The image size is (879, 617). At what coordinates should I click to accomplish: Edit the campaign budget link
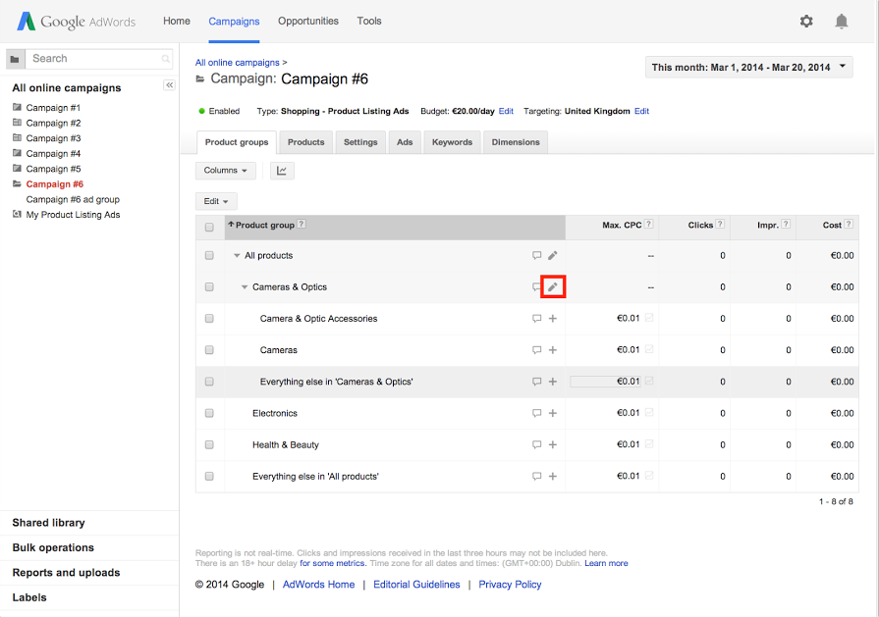506,111
